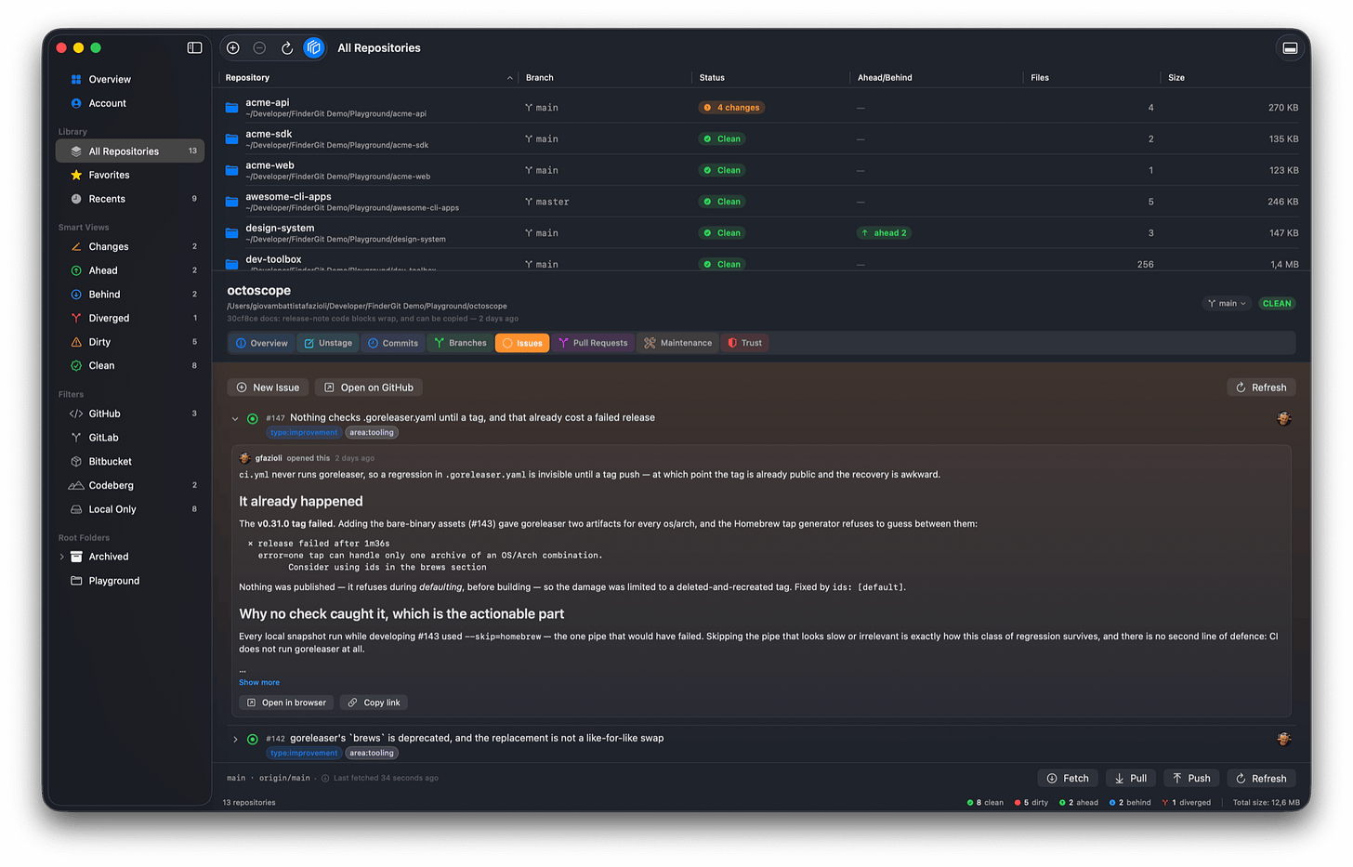Click the Push button

click(1190, 779)
